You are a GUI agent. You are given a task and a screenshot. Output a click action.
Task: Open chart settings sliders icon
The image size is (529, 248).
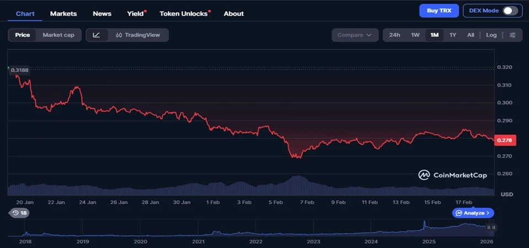[x=512, y=35]
